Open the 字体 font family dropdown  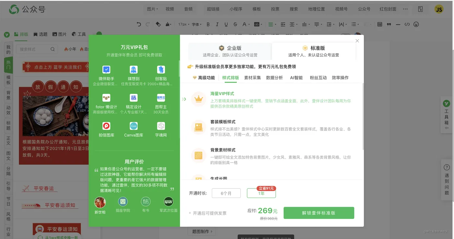pos(197,24)
